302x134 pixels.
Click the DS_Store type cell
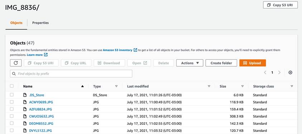coord(100,95)
